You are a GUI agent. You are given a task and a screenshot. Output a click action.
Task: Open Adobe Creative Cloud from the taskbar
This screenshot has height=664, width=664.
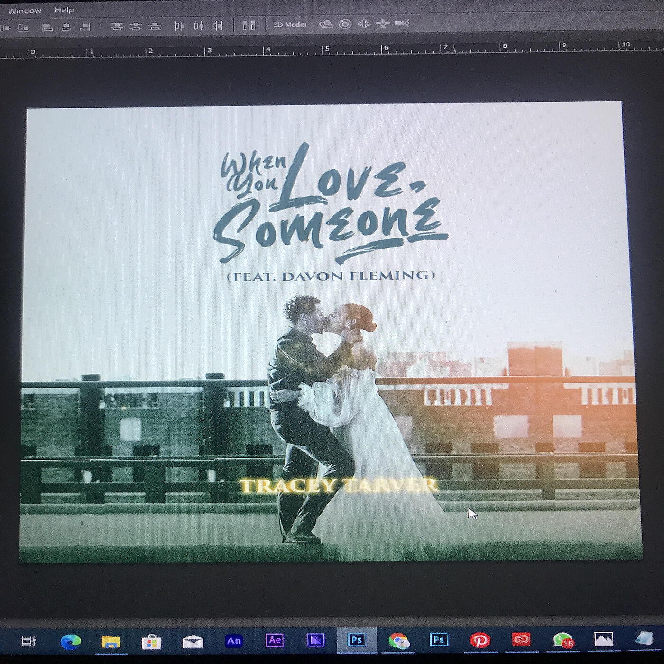pyautogui.click(x=521, y=640)
